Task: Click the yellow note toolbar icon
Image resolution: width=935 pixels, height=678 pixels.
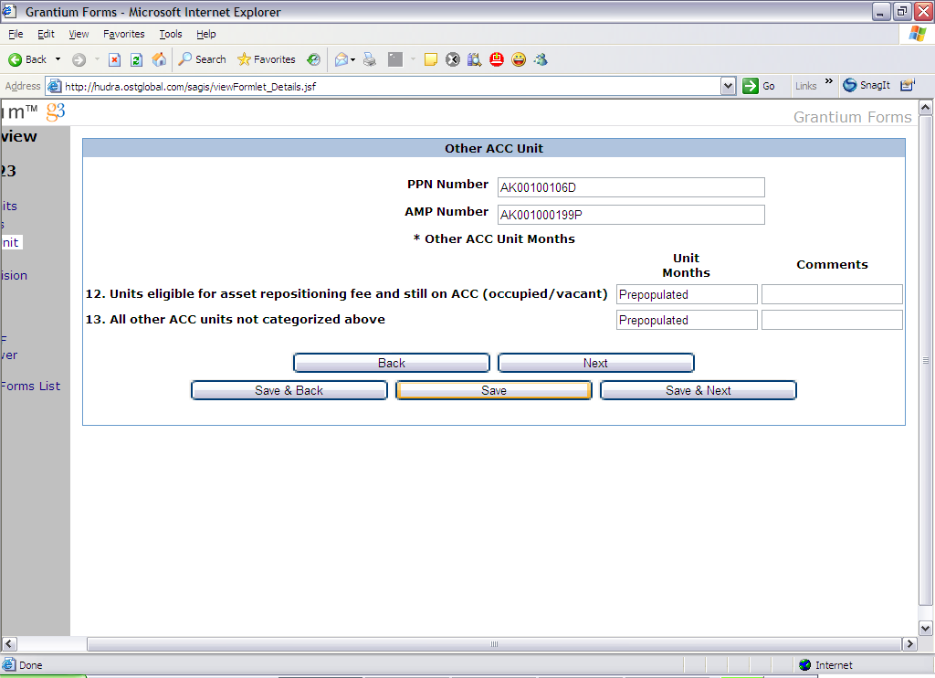Action: click(431, 59)
